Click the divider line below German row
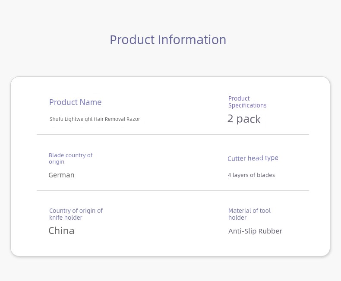This screenshot has width=341, height=281. pos(173,190)
